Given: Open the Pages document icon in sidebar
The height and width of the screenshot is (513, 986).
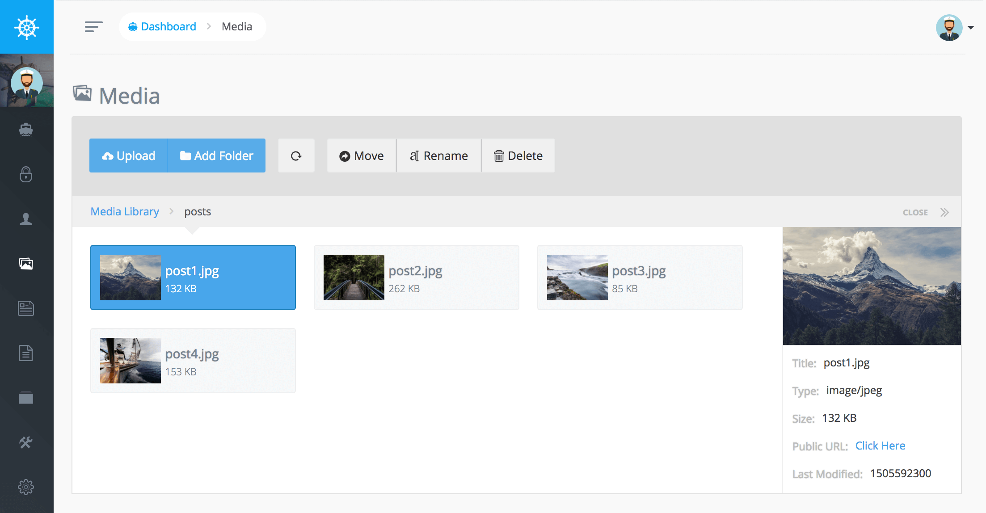Looking at the screenshot, I should point(26,353).
